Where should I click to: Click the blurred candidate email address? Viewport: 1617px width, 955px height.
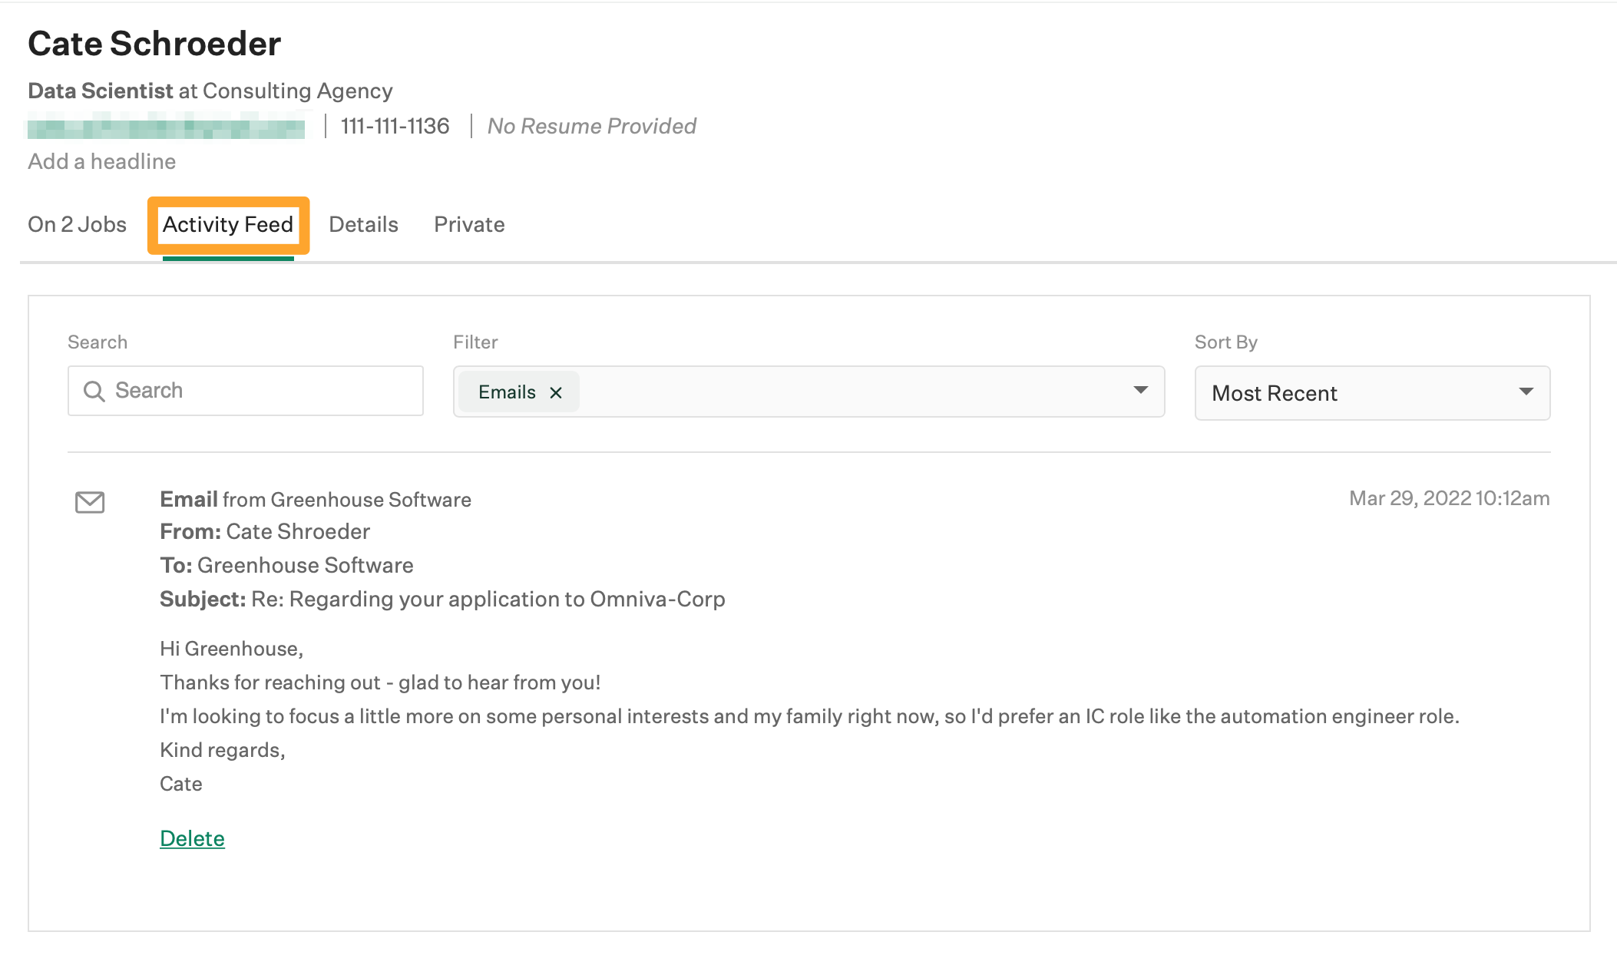click(x=166, y=127)
